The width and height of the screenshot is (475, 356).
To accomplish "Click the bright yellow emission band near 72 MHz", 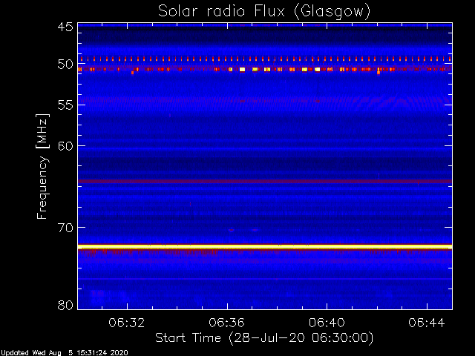I will [265, 247].
